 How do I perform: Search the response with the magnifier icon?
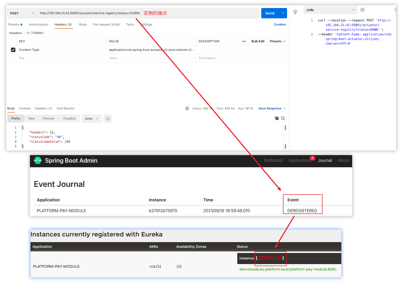point(283,118)
